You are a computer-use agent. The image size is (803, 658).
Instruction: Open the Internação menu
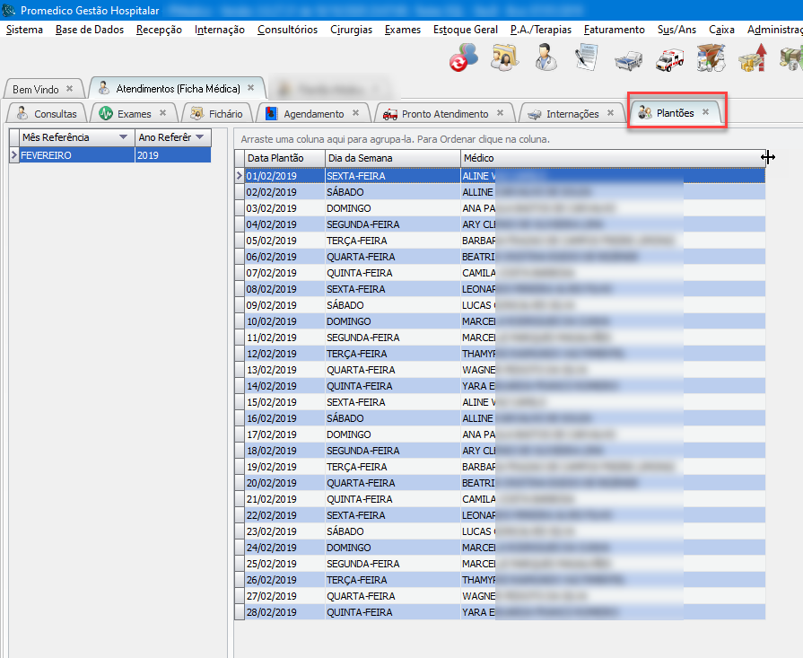[219, 30]
